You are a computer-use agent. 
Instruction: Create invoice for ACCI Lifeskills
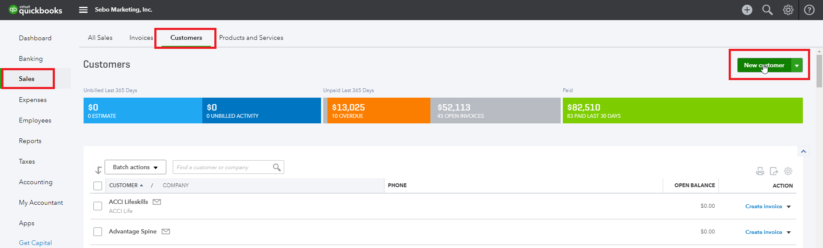[764, 206]
